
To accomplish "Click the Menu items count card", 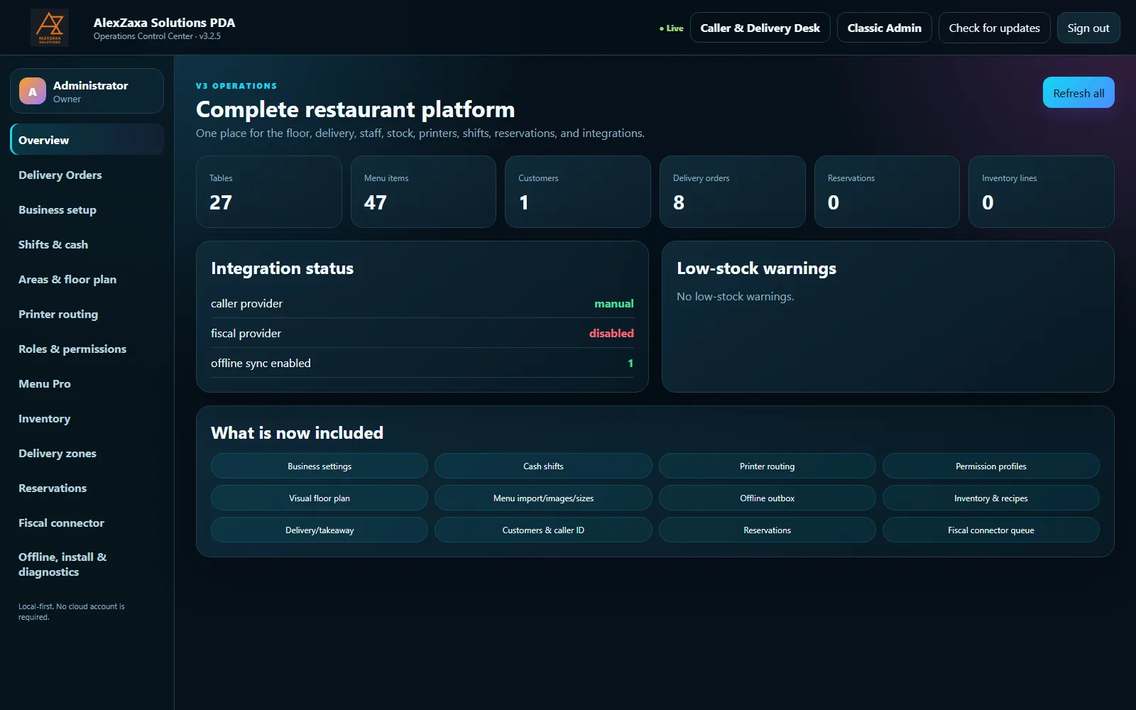I will tap(423, 192).
